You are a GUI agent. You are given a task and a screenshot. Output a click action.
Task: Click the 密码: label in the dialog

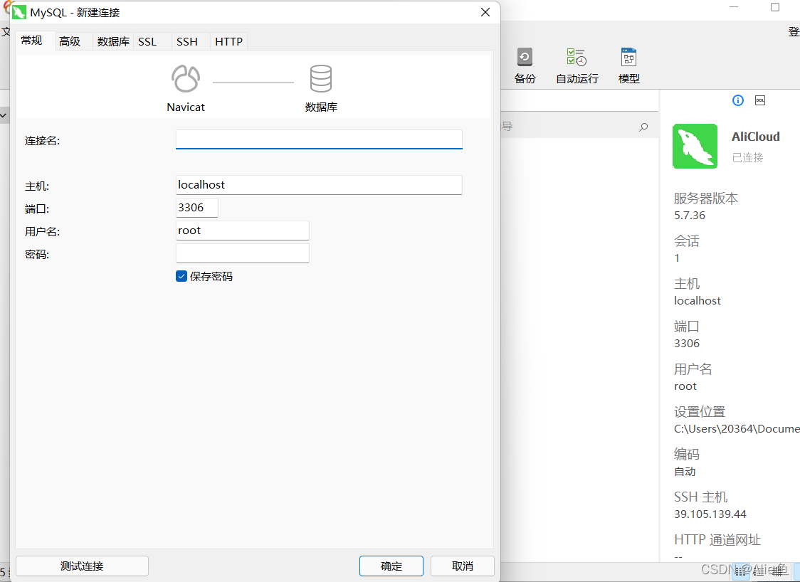pyautogui.click(x=37, y=255)
